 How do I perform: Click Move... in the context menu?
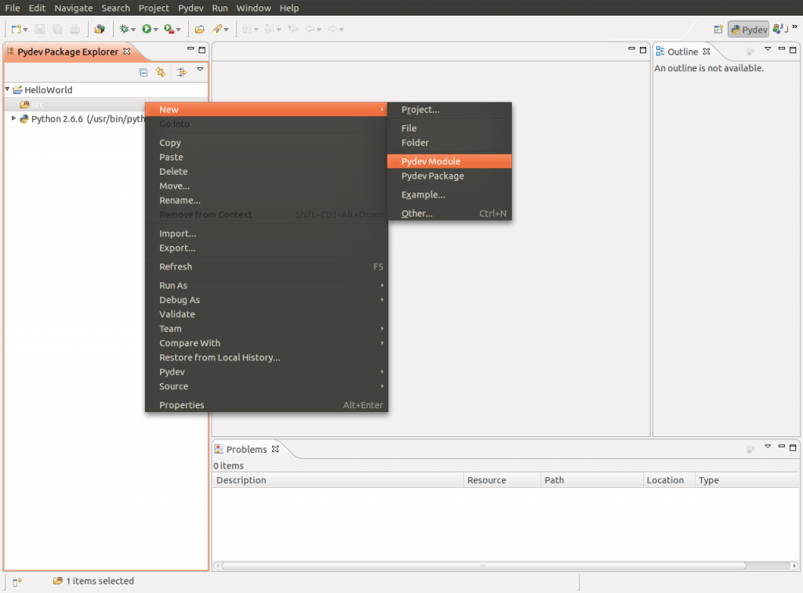pyautogui.click(x=267, y=186)
